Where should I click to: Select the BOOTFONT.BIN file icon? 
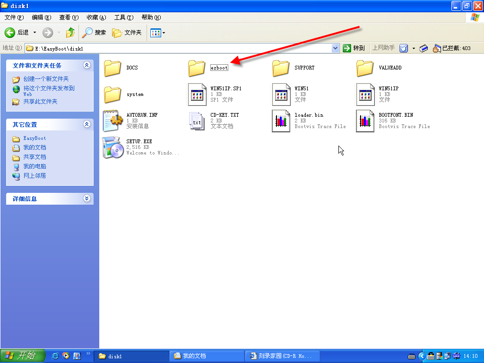(x=365, y=121)
